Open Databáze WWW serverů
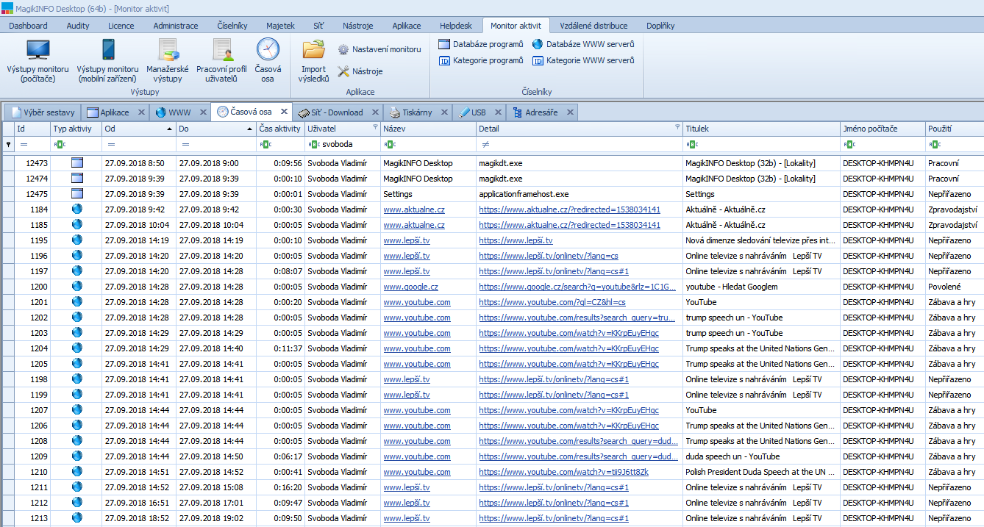984x527 pixels. click(583, 44)
